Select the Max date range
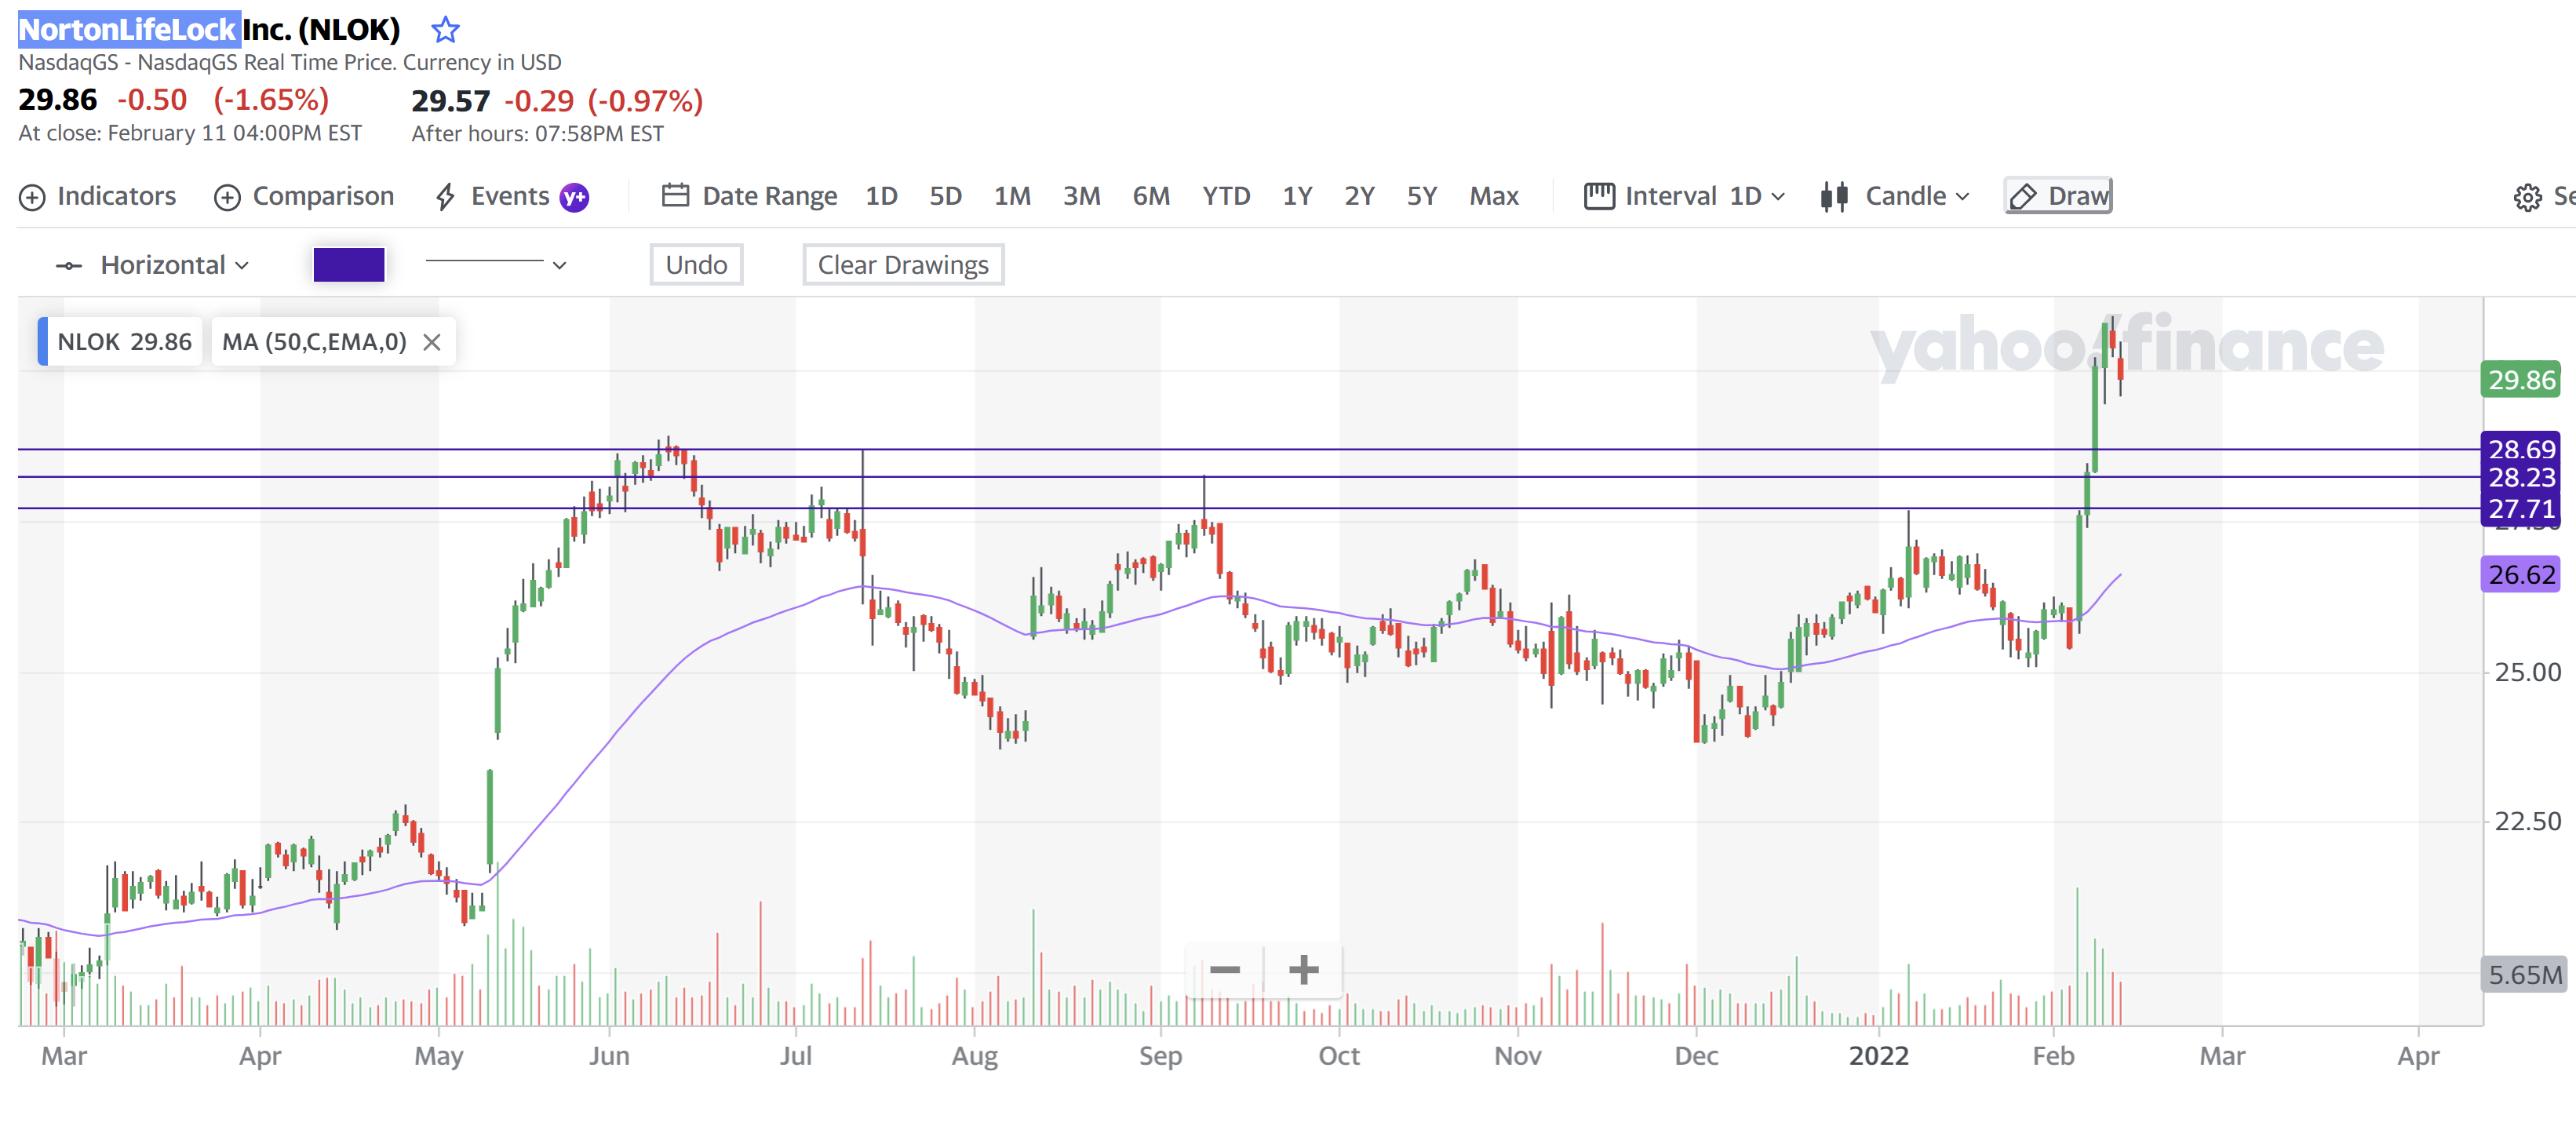This screenshot has width=2576, height=1126. point(1494,196)
